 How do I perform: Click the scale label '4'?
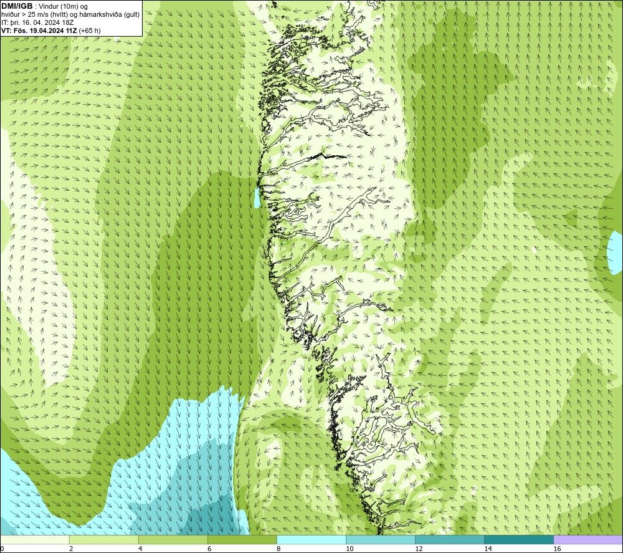point(140,549)
